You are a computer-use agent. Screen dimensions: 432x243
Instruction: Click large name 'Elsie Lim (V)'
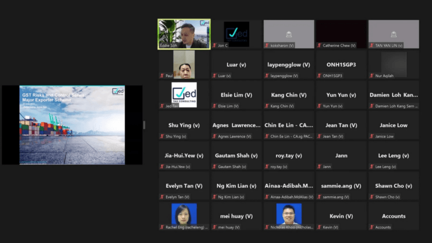pos(236,95)
